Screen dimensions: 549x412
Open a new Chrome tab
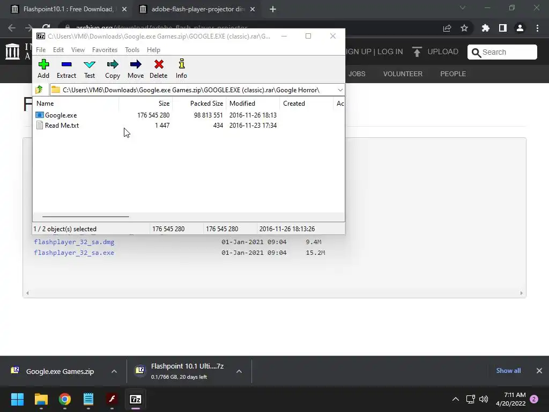273,10
